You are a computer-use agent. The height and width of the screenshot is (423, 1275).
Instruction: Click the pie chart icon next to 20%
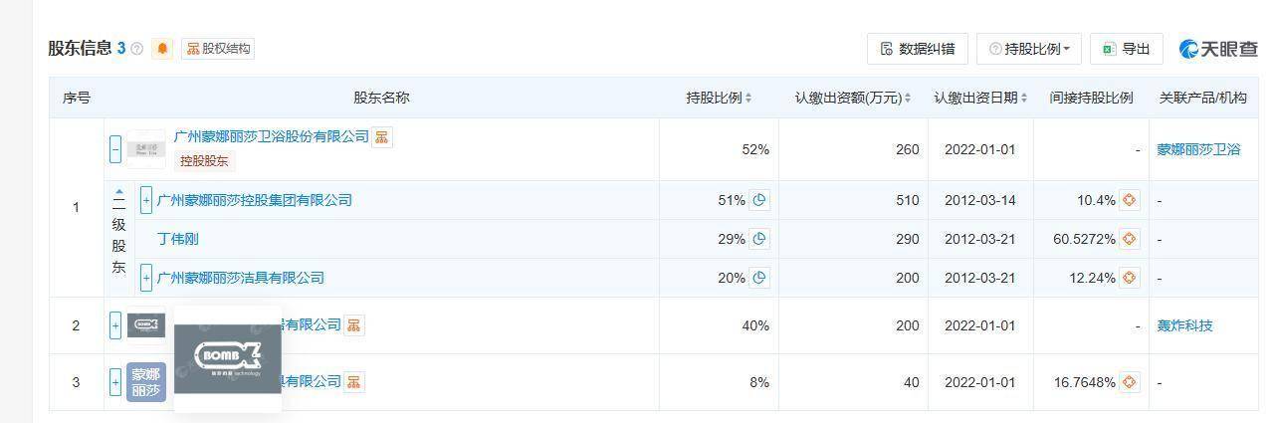759,278
